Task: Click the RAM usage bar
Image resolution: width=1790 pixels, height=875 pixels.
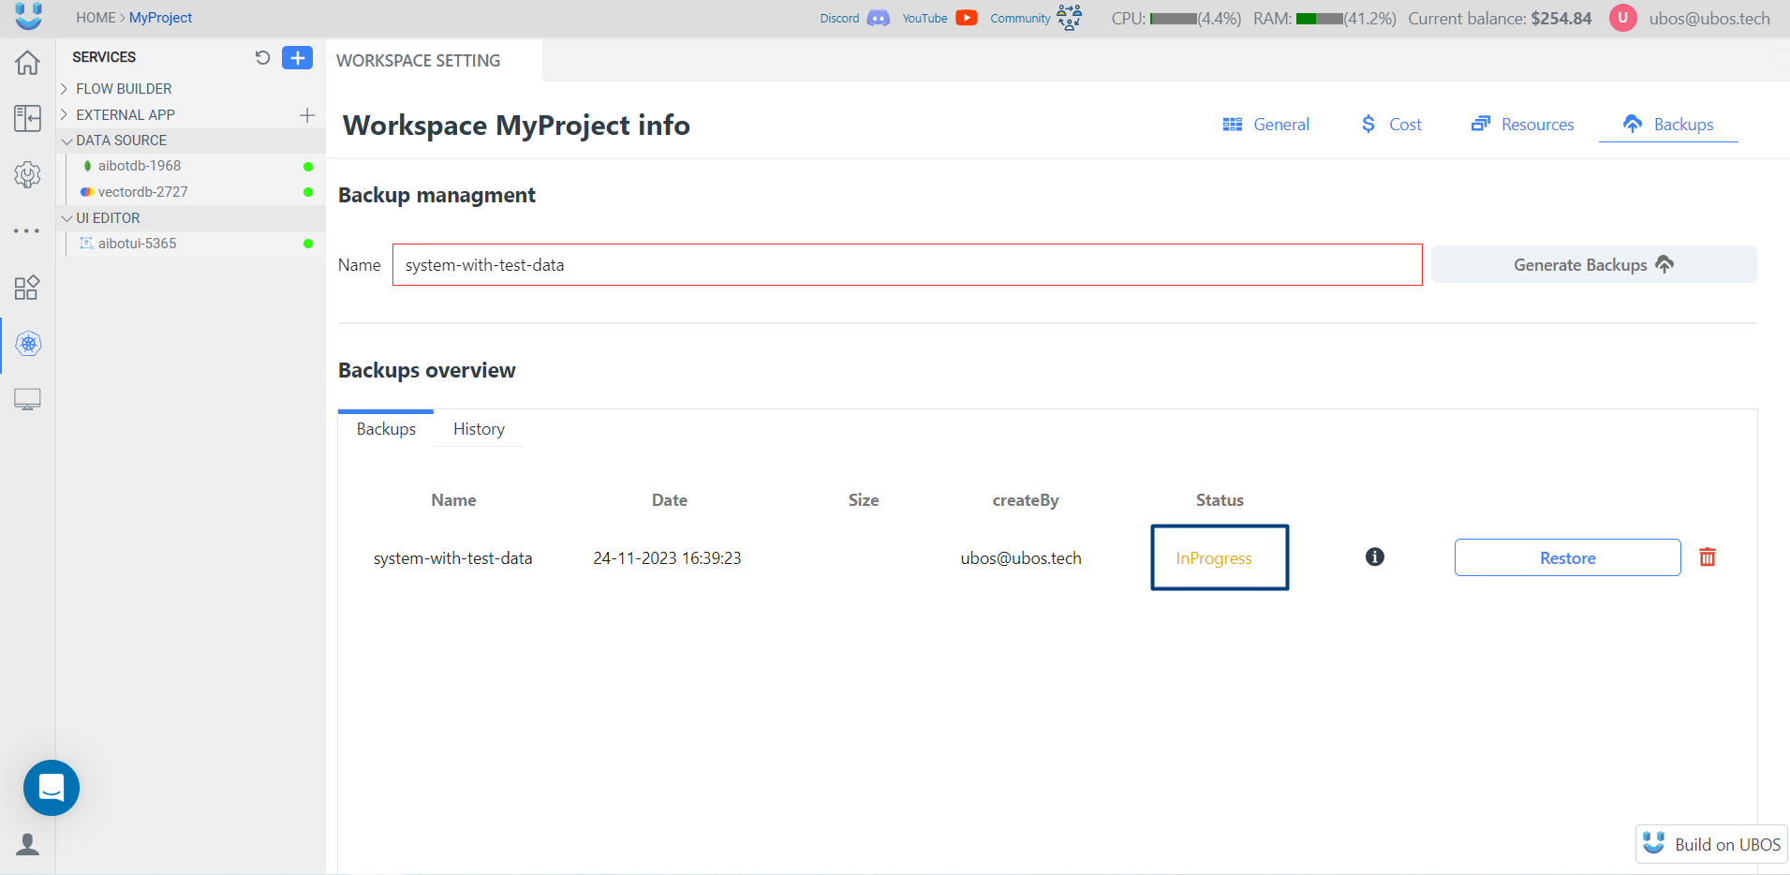Action: point(1320,19)
